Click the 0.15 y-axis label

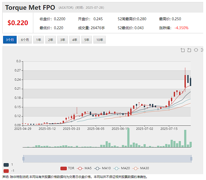pos(18,107)
